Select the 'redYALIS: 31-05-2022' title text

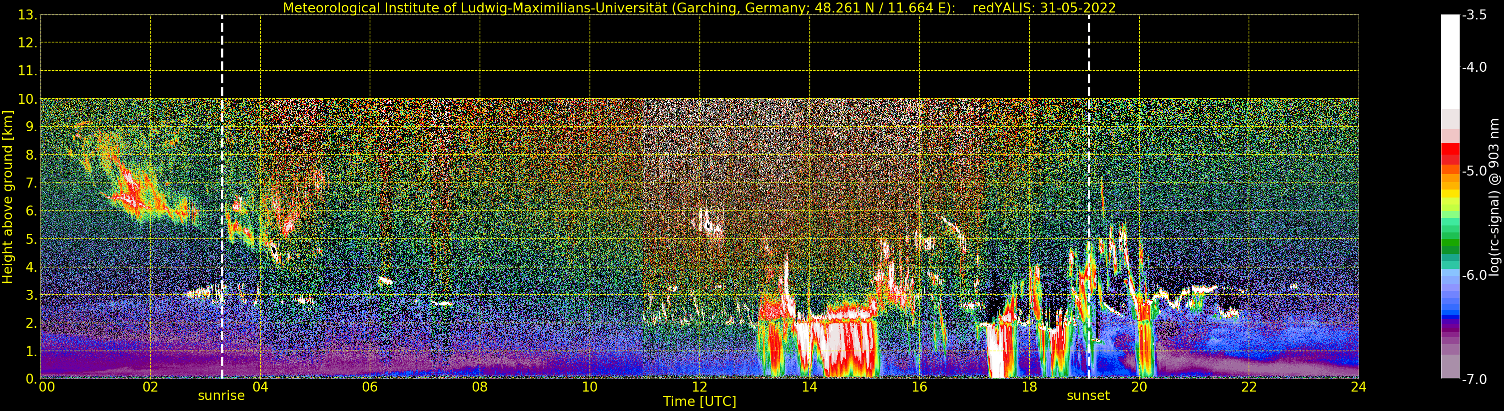(x=1044, y=8)
